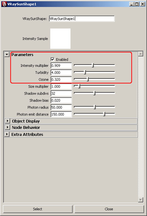This screenshot has height=216, width=147.
Task: Expand the Extra Attributes section
Action: (7, 134)
